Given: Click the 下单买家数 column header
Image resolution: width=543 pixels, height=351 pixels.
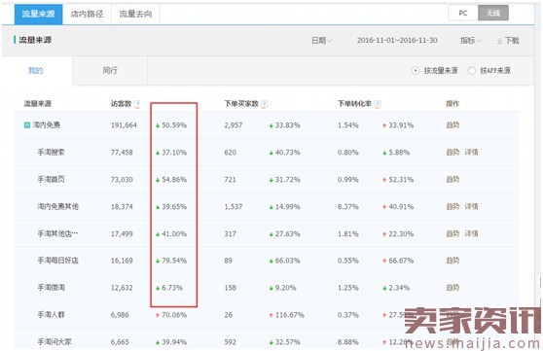Looking at the screenshot, I should tap(241, 104).
